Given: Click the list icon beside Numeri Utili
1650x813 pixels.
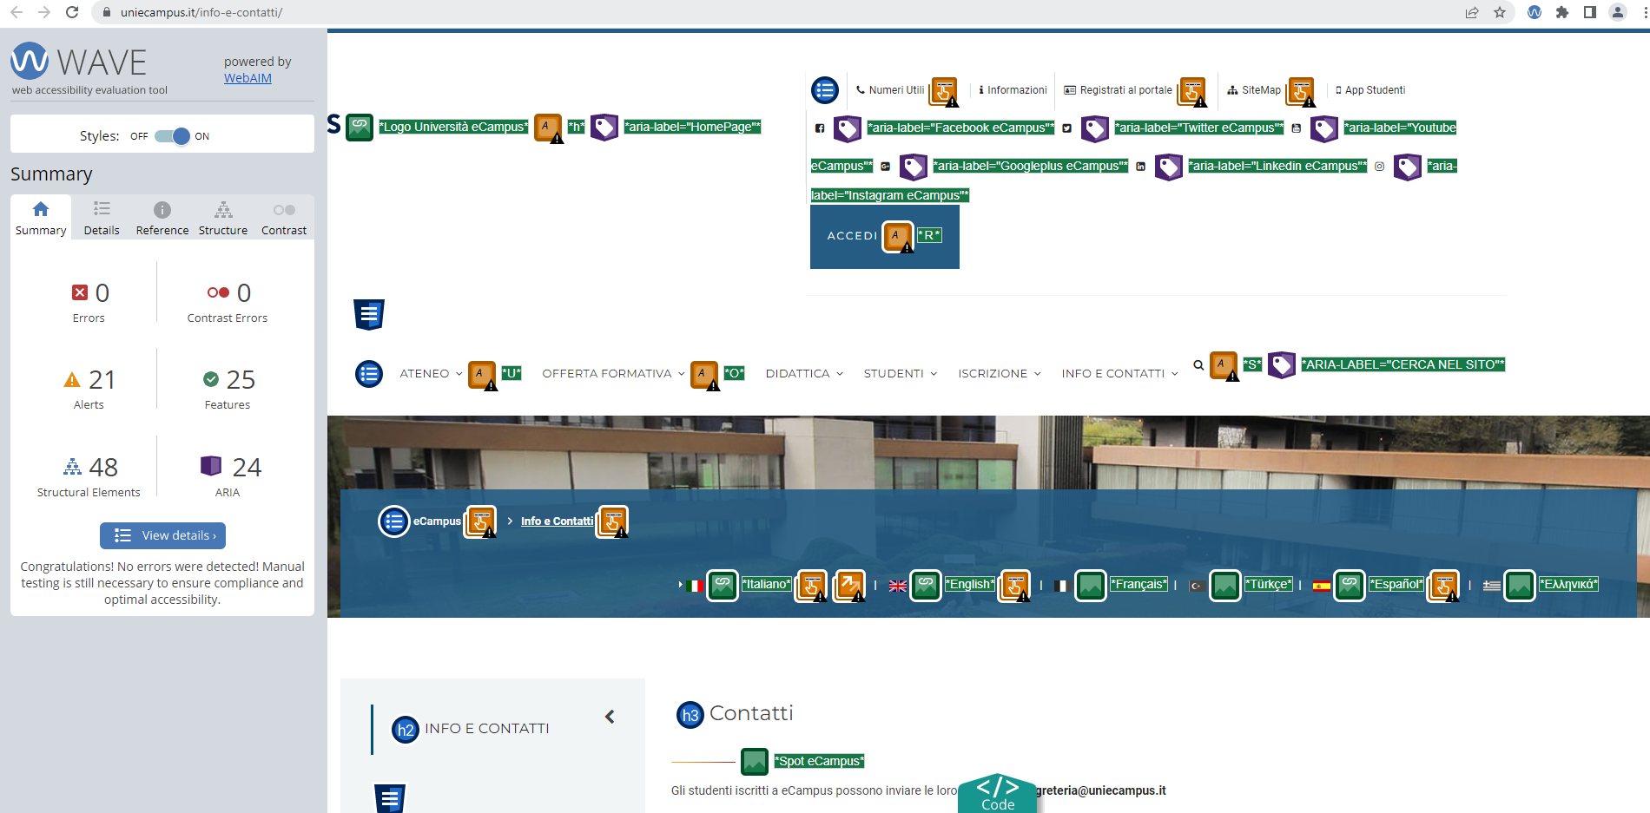Looking at the screenshot, I should (x=825, y=89).
